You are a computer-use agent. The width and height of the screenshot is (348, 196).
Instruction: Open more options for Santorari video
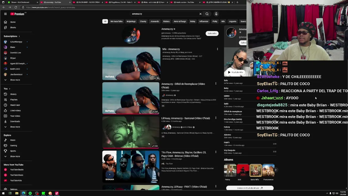(x=216, y=118)
